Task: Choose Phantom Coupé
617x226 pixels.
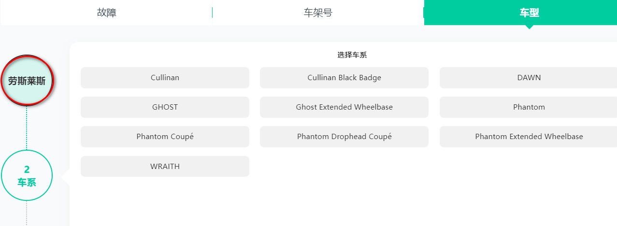Action: (x=165, y=137)
